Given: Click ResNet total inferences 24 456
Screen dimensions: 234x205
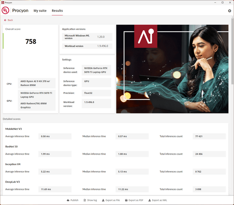Looking at the screenshot, I should pos(209,154).
